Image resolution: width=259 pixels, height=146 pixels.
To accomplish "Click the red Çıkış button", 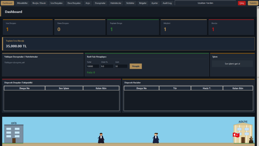I will coord(242,3).
